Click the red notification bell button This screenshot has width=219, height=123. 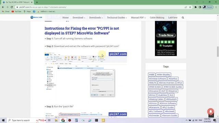pos(211,111)
